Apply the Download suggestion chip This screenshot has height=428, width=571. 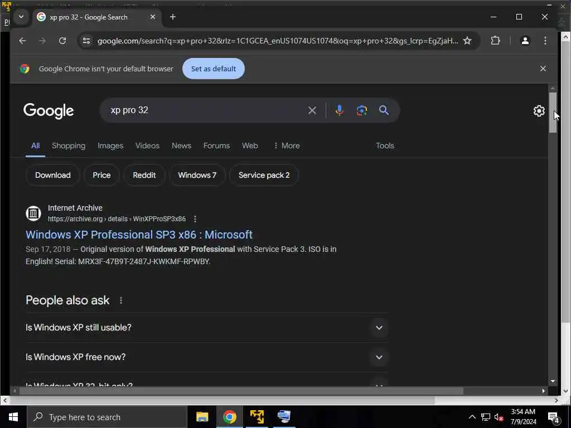[53, 175]
